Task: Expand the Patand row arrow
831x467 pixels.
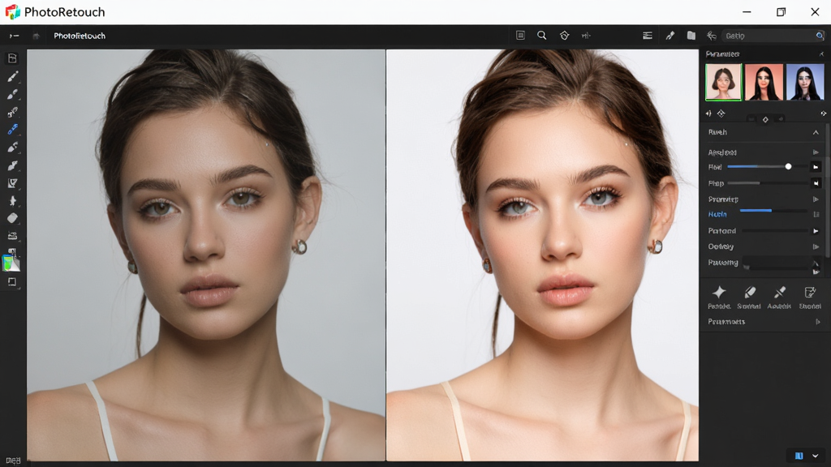Action: (x=816, y=231)
